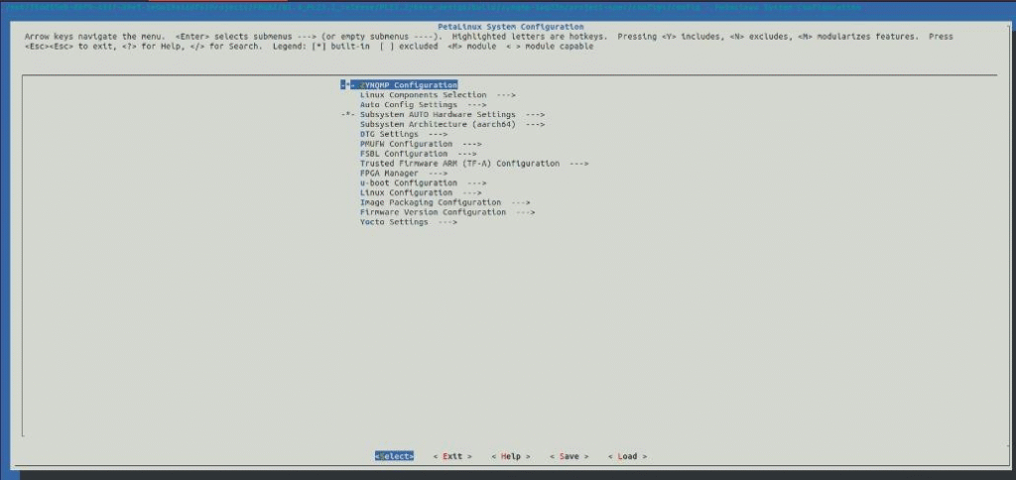
Task: Click the Exit button
Action: [452, 456]
